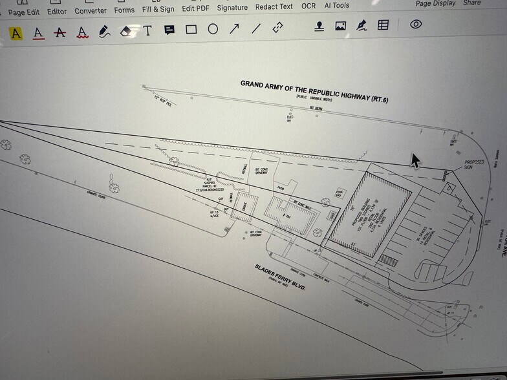Image resolution: width=507 pixels, height=380 pixels.
Task: Insert a stamp annotation
Action: pyautogui.click(x=319, y=26)
